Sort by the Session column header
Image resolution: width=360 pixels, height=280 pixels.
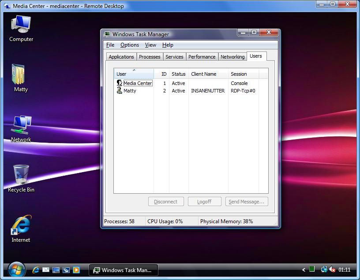tap(244, 74)
